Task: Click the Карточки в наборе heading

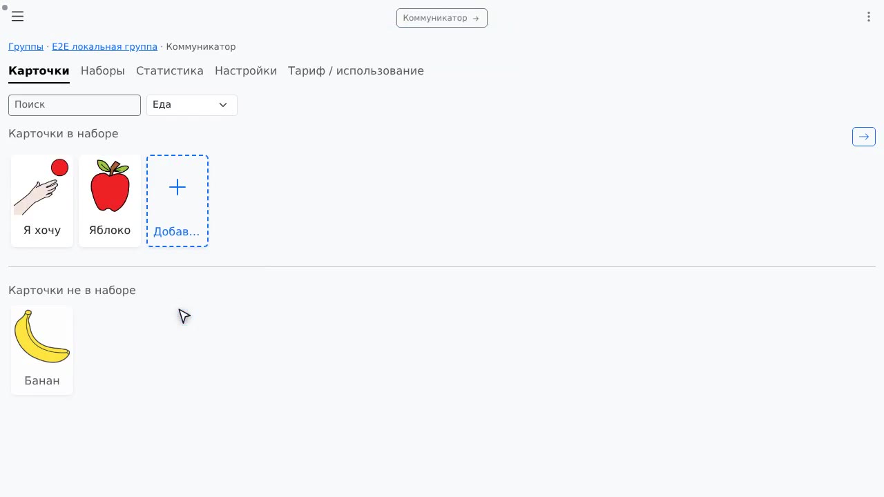Action: click(64, 134)
